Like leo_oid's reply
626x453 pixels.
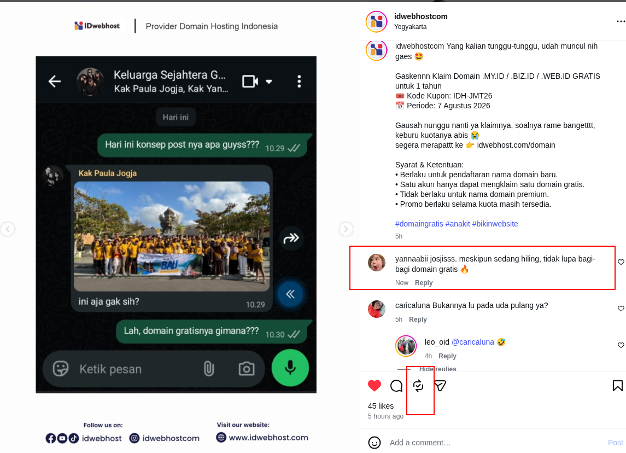(621, 345)
